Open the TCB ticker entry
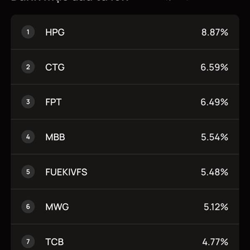The image size is (250, 250). (x=55, y=242)
